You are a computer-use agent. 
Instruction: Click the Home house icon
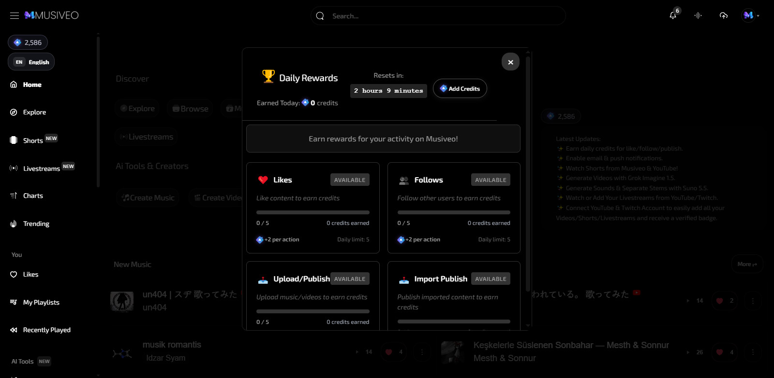[14, 84]
